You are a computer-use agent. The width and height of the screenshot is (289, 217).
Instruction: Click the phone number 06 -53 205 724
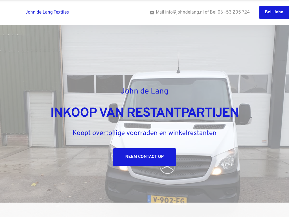[233, 12]
